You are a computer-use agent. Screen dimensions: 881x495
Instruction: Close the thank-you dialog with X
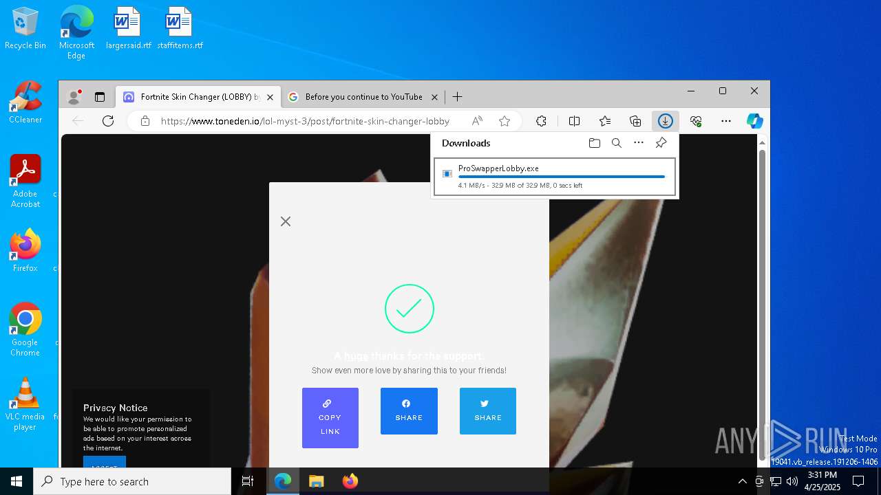pyautogui.click(x=286, y=221)
